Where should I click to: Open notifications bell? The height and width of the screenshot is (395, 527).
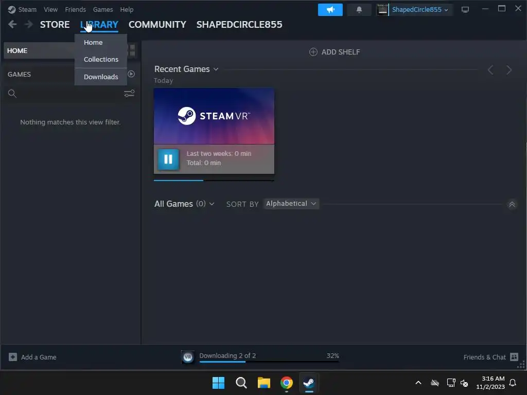(359, 10)
